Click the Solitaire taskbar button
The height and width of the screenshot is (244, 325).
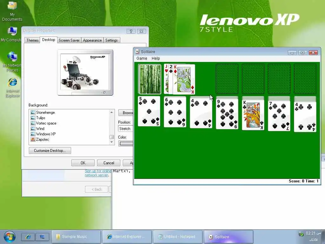click(x=229, y=237)
